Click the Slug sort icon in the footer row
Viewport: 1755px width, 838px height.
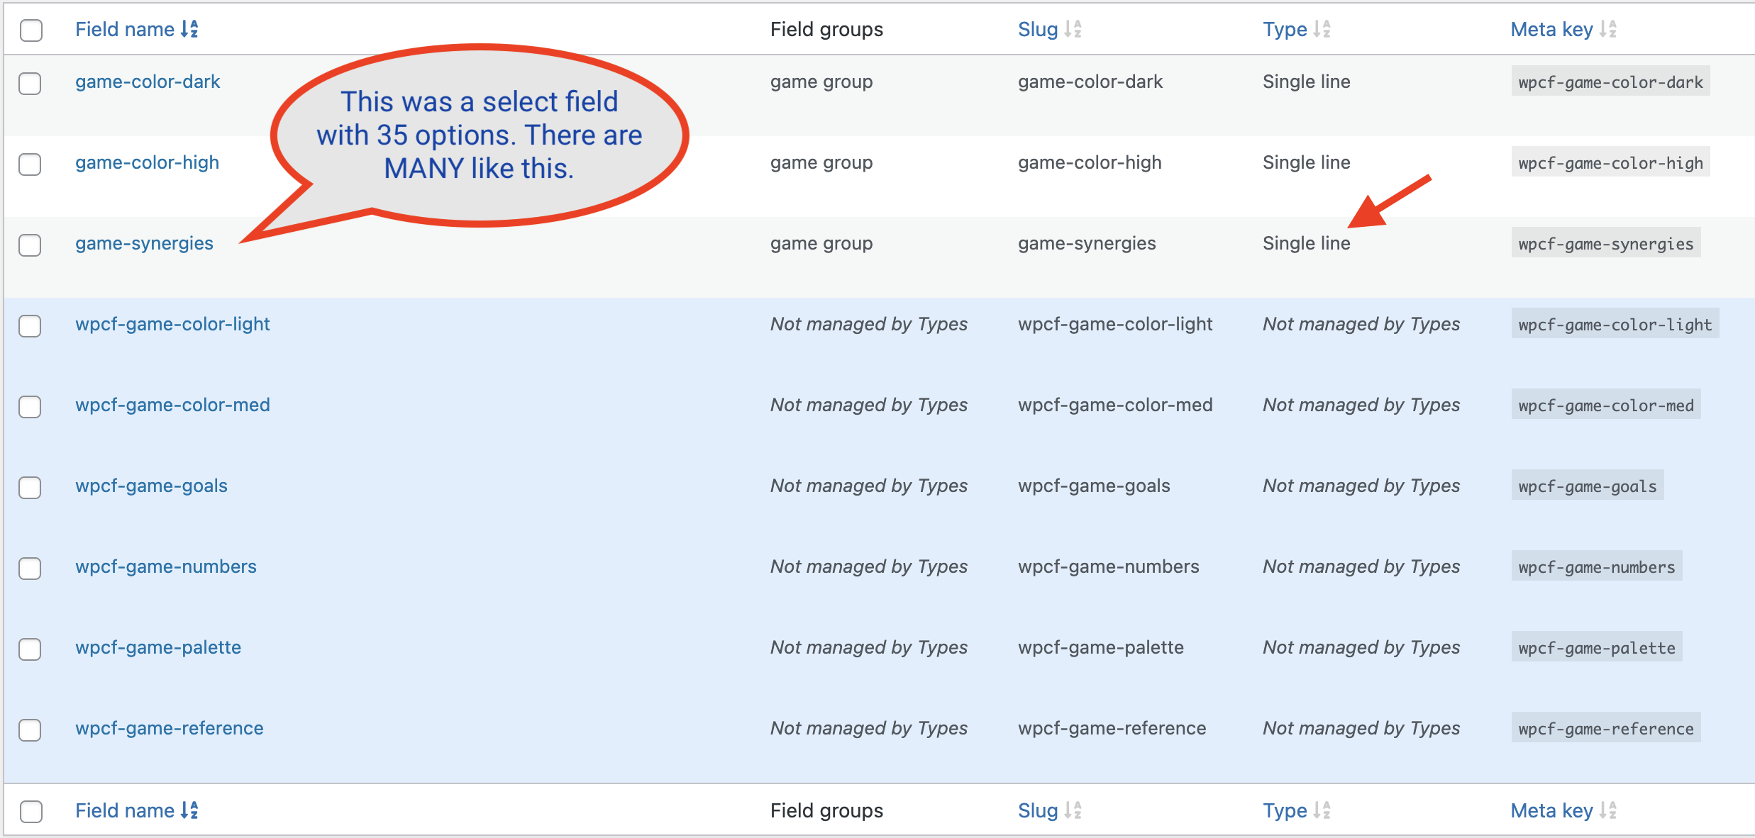(x=1073, y=810)
